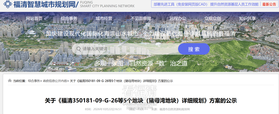279x114 pixels.
Task: Open the 最新公告 announcement link
Action: click(x=269, y=4)
